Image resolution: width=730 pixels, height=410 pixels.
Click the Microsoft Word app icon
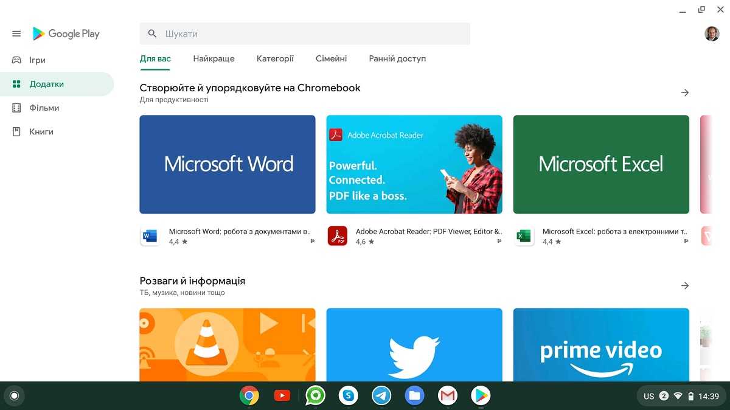(150, 236)
